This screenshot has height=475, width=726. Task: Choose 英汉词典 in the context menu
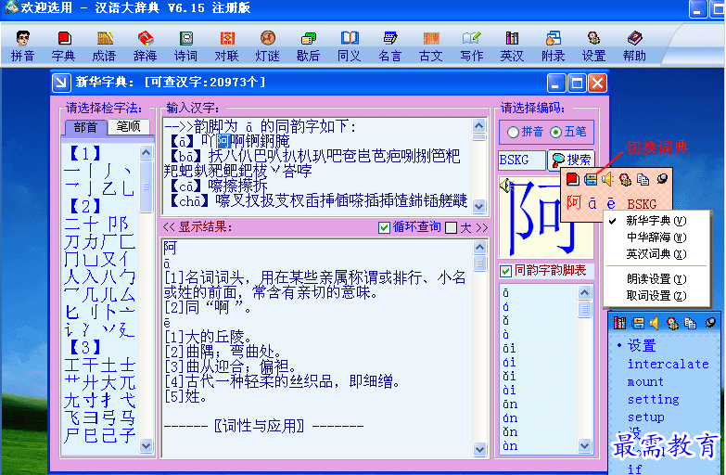point(656,254)
